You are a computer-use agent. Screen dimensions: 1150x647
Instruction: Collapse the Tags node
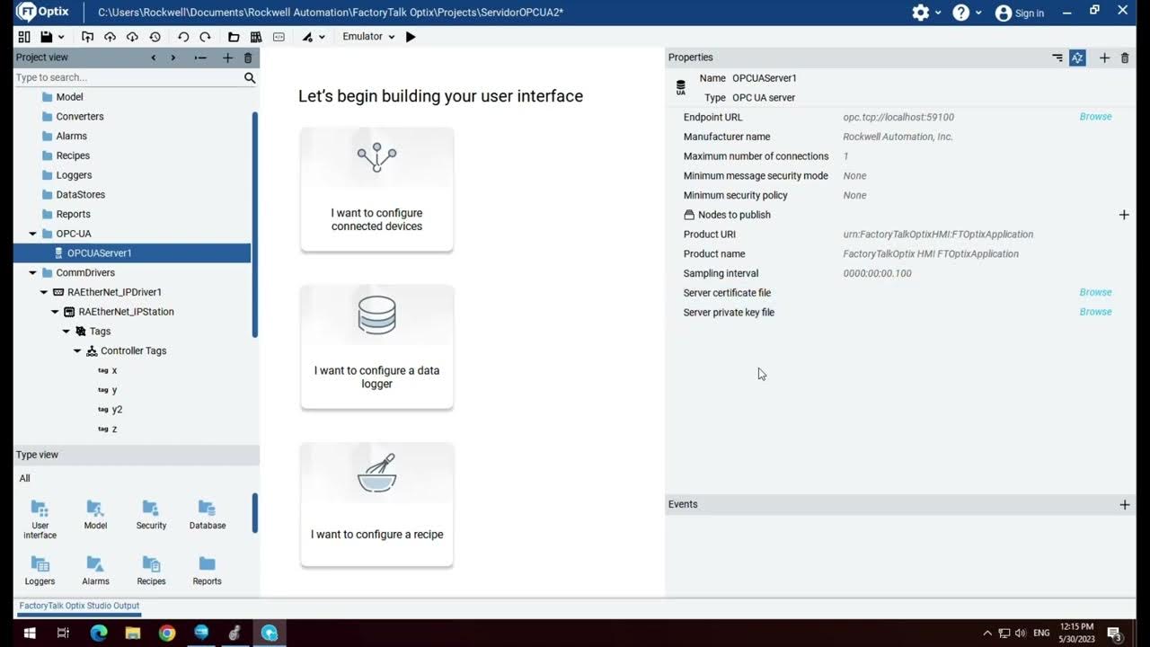tap(66, 332)
